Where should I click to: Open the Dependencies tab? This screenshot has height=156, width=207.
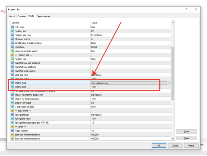click(x=43, y=16)
